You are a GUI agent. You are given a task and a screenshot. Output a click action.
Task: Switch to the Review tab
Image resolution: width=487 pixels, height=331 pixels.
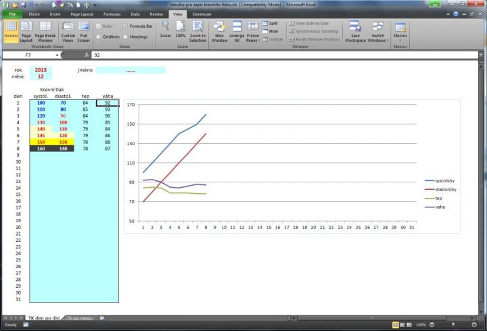[x=156, y=14]
